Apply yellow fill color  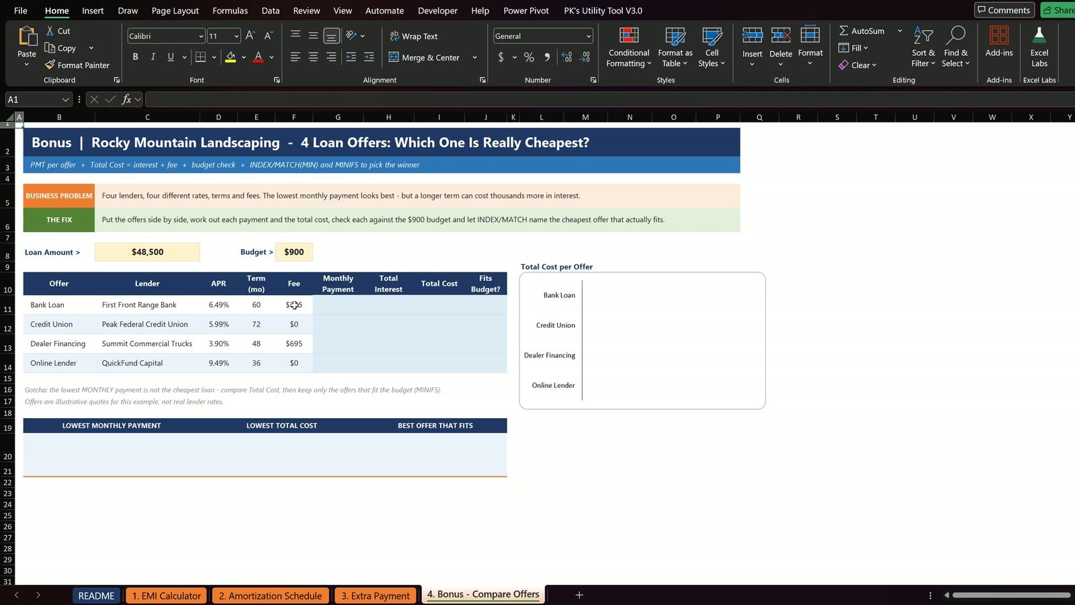230,57
